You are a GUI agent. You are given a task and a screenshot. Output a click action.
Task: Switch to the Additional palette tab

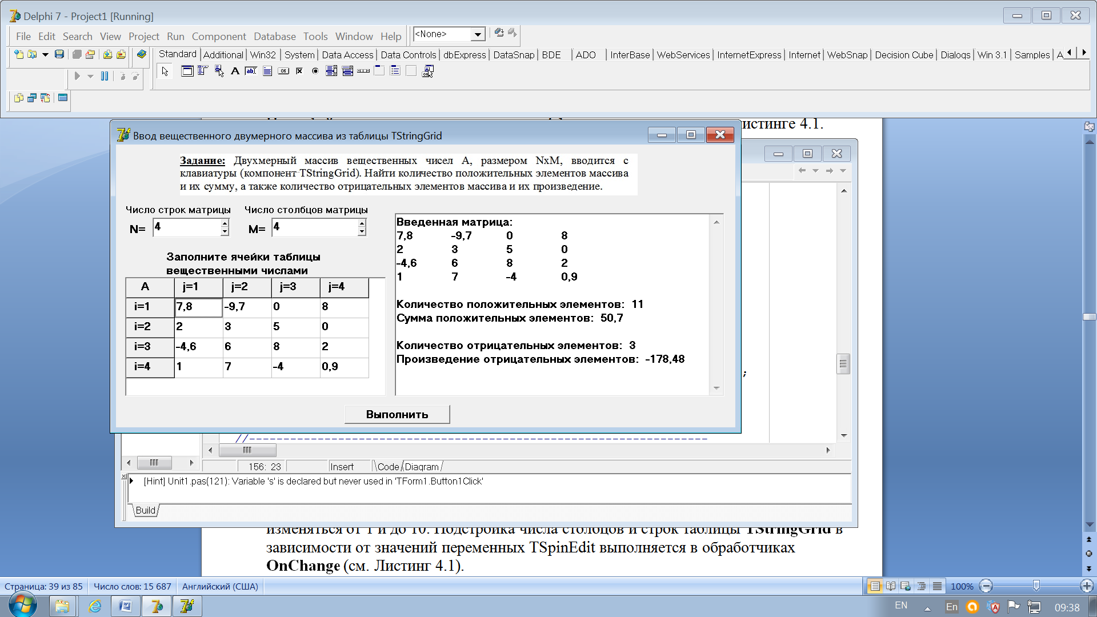point(223,55)
